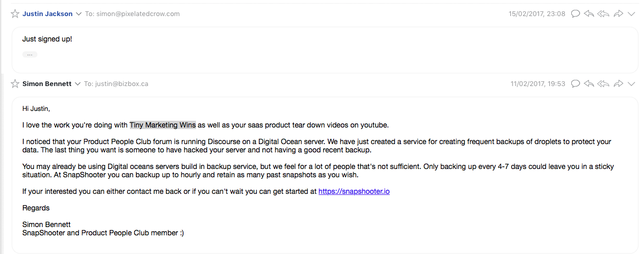Viewport: 644px width, 254px height.
Task: Reply to Simon Bennett's email
Action: (589, 83)
